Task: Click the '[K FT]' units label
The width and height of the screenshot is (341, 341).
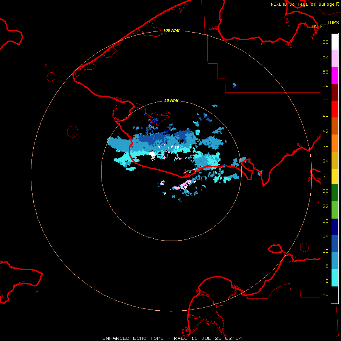Action: 320,26
